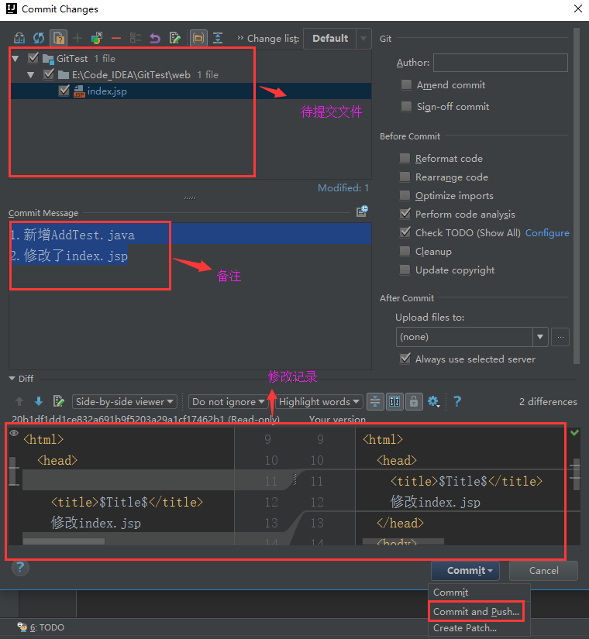Open the commit message history icon
Image resolution: width=589 pixels, height=639 pixels.
click(x=362, y=211)
